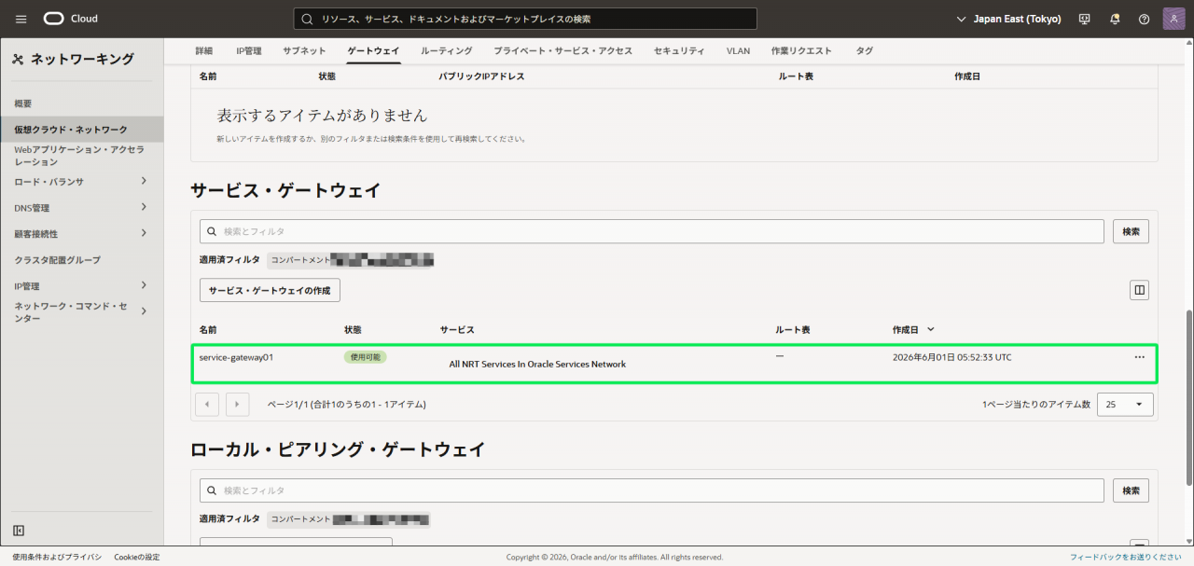Expand the DNS管理 menu
This screenshot has width=1194, height=566.
[144, 207]
